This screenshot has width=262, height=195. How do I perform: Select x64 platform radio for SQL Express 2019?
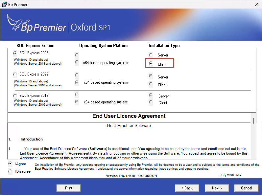(x=77, y=101)
